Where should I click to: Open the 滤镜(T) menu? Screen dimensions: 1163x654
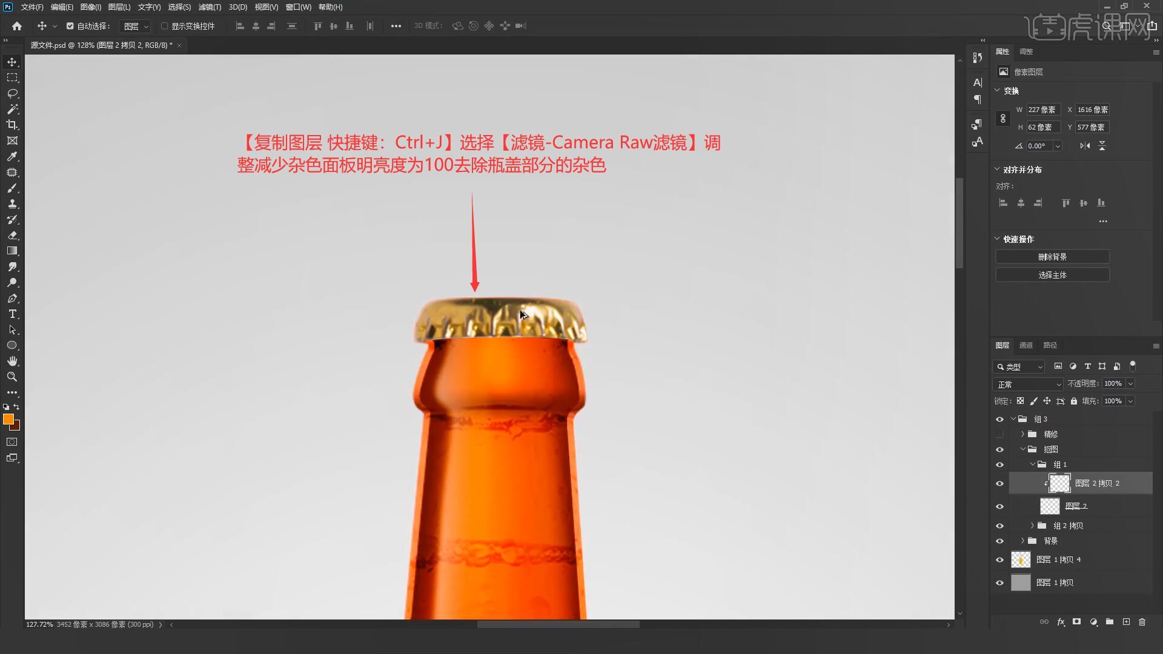click(210, 7)
